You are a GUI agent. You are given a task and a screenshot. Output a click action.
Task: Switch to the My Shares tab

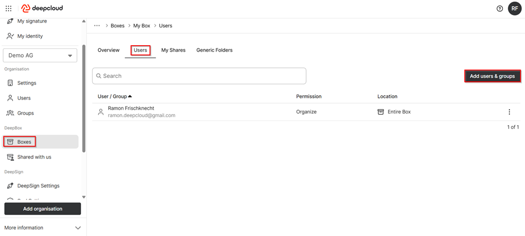[x=173, y=50]
